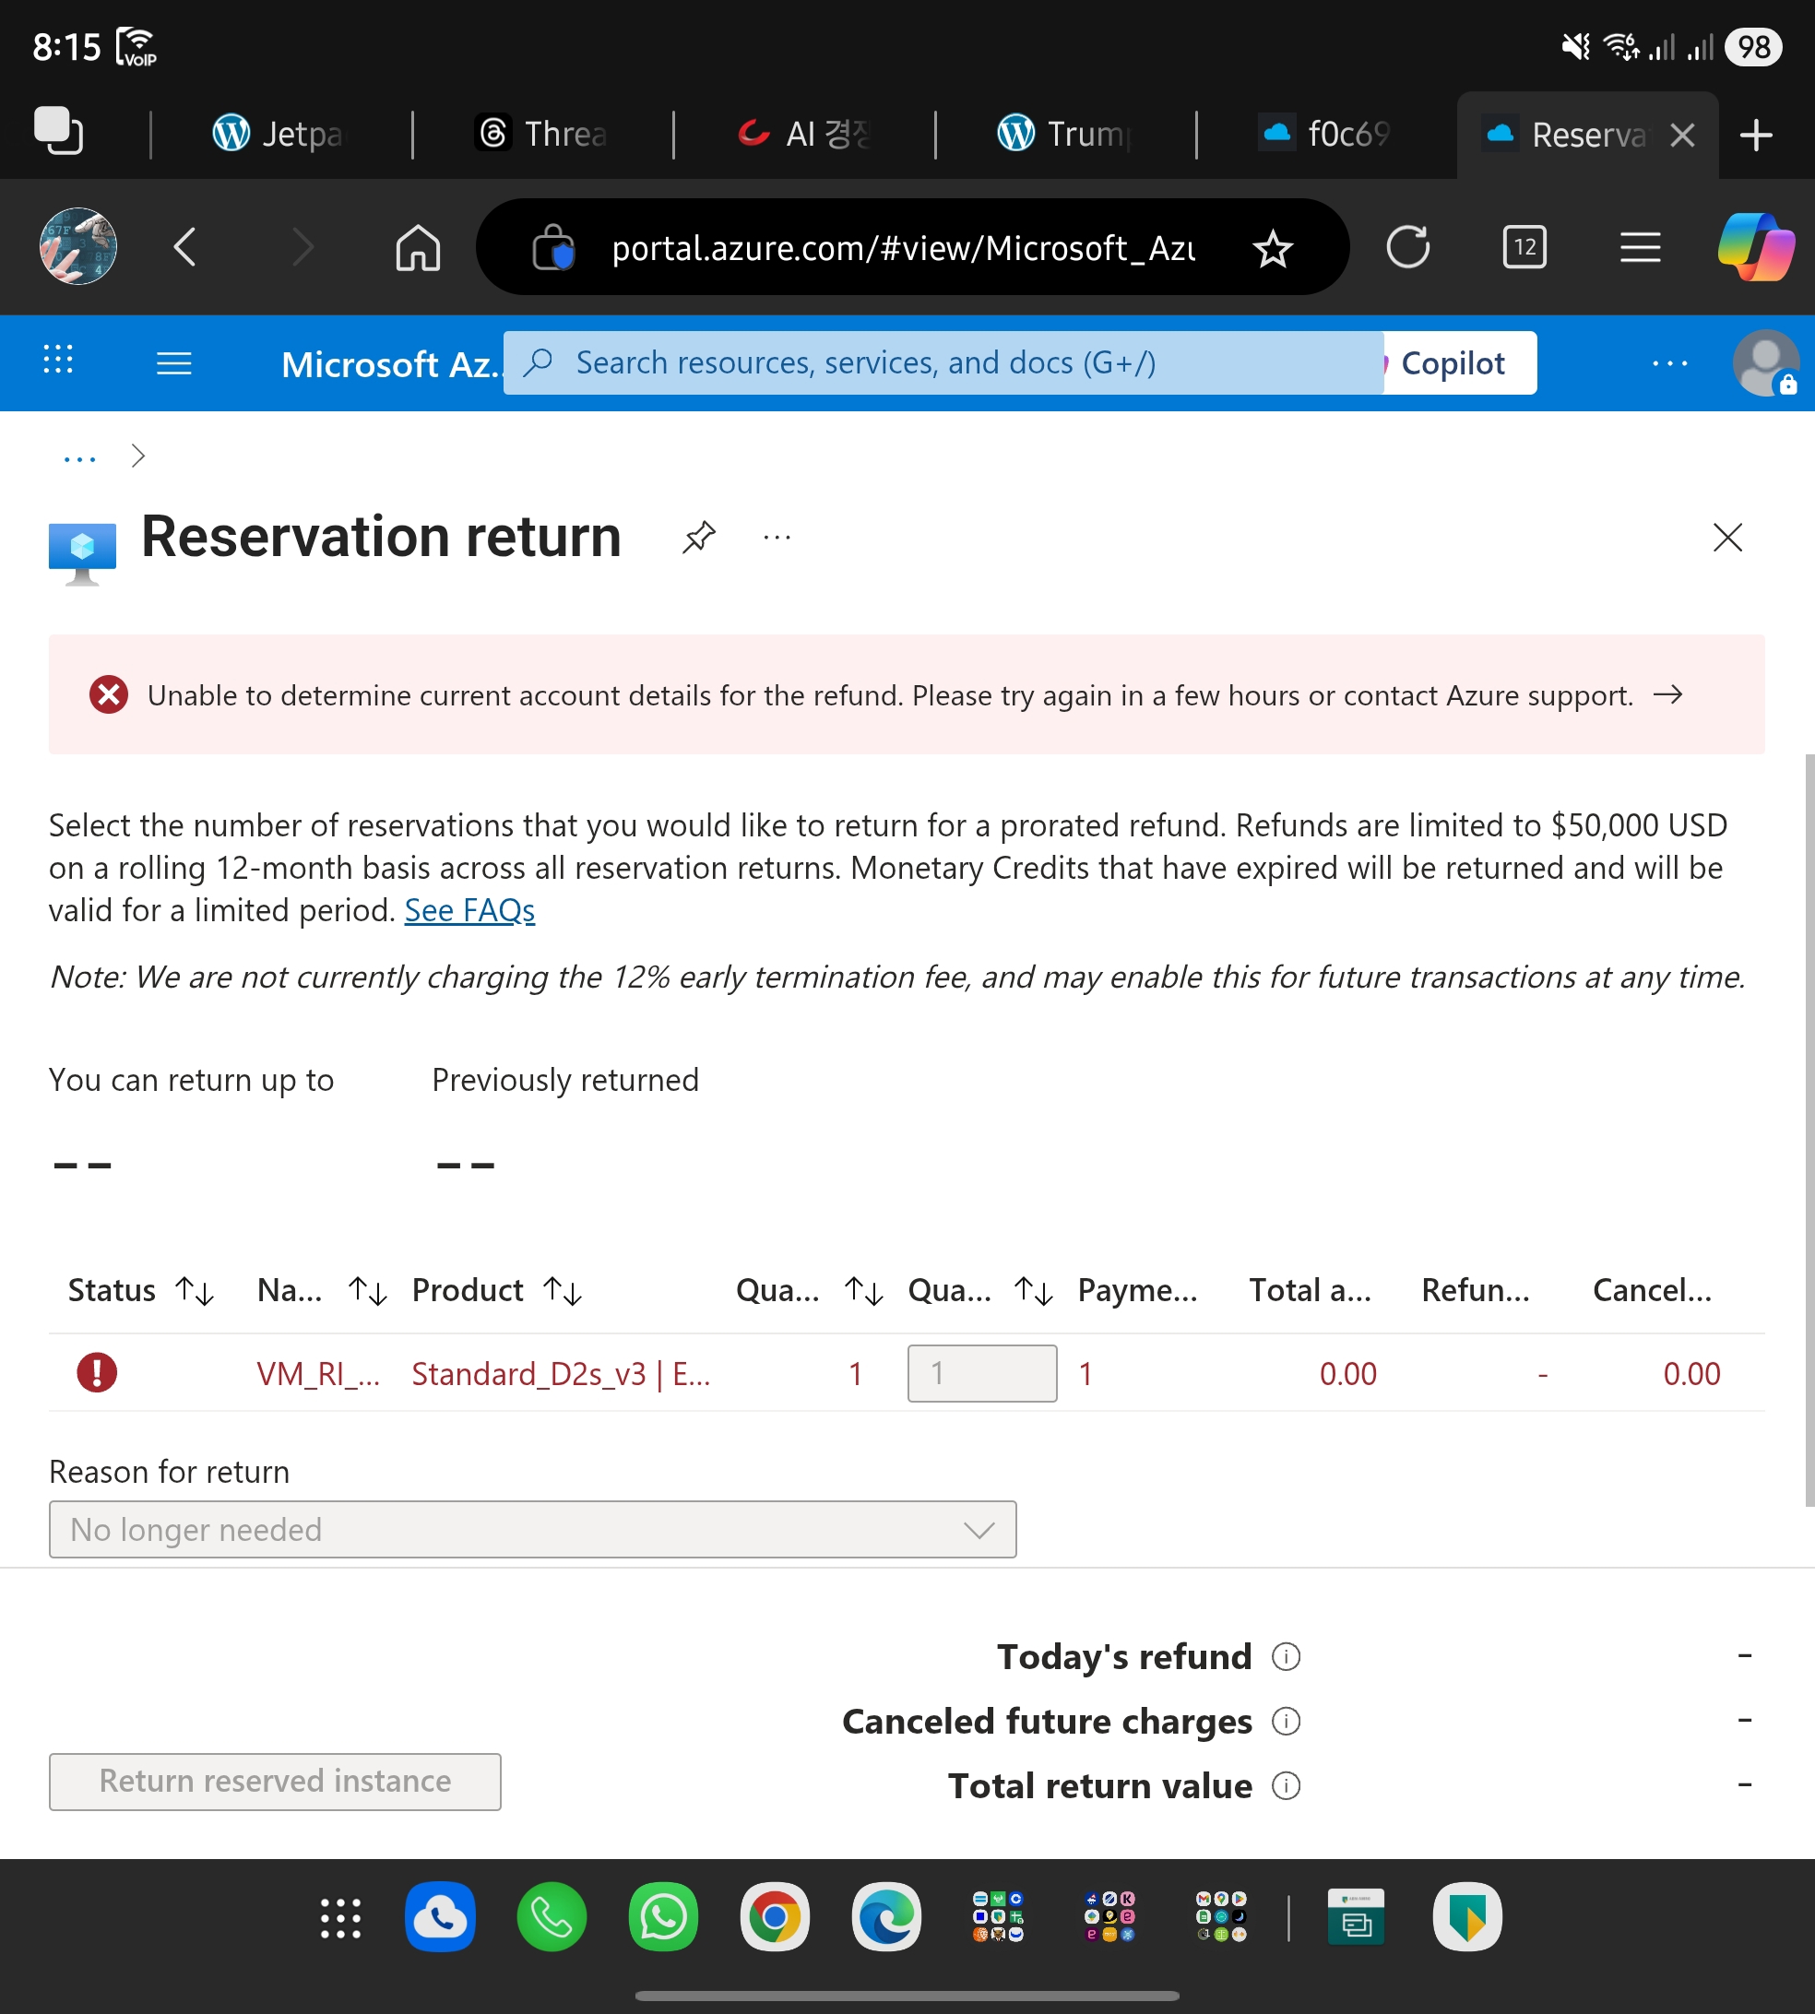This screenshot has width=1815, height=2014.
Task: Switch to the Jetpack browser tab
Action: 279,134
